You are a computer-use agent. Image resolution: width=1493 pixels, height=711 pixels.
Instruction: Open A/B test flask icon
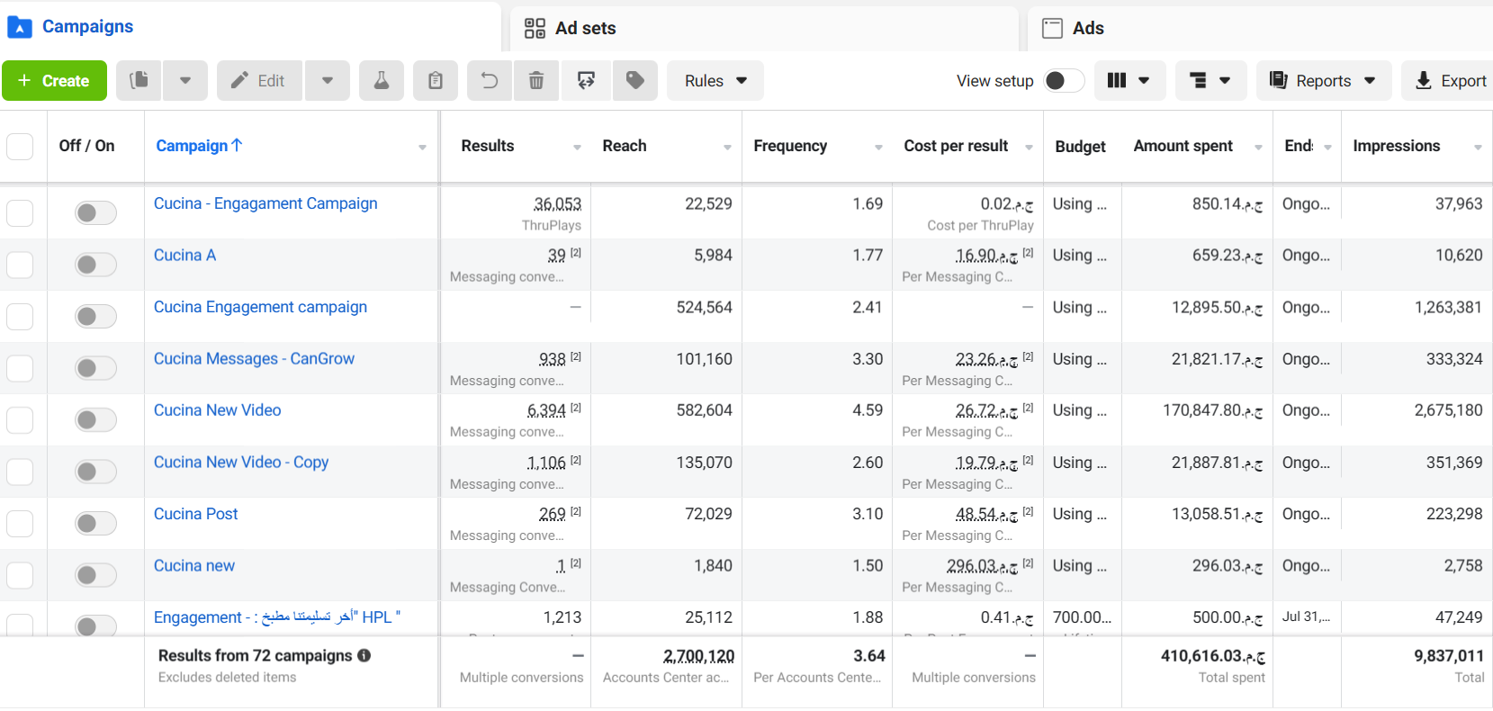click(x=382, y=81)
